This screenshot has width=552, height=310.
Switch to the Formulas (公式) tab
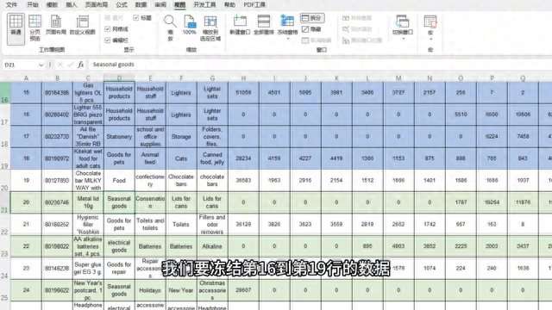click(122, 4)
